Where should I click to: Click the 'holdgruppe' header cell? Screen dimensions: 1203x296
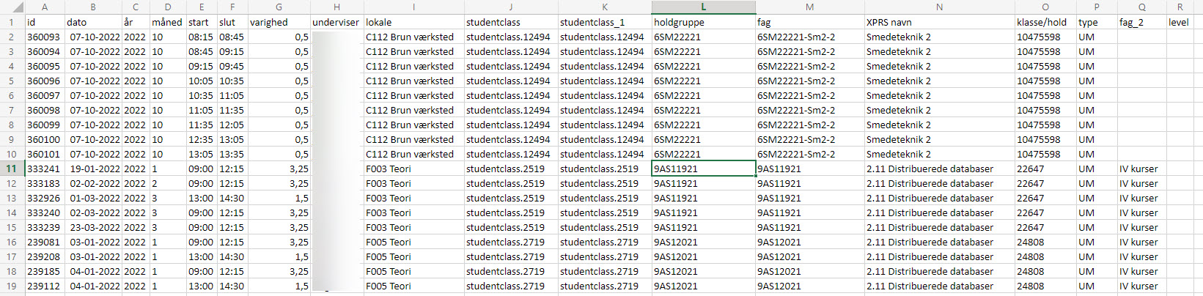pyautogui.click(x=703, y=22)
